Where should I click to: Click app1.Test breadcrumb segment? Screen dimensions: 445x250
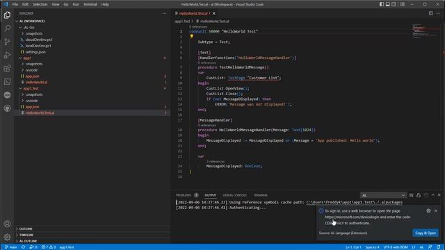coord(182,22)
